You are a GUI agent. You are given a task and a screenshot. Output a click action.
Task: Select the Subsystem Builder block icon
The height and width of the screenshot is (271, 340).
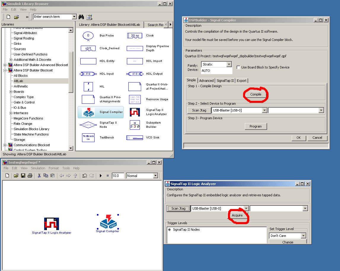[135, 125]
